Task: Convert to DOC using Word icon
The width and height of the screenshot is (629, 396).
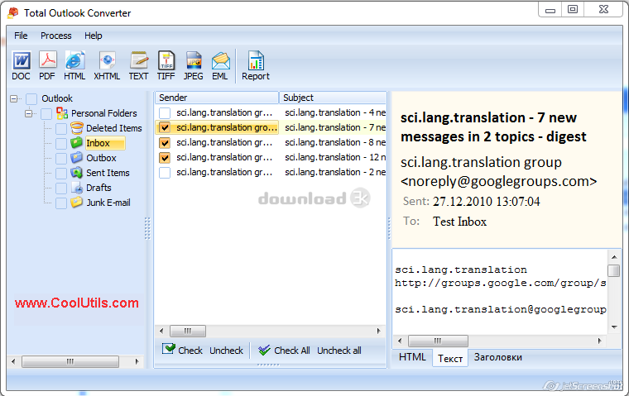Action: [22, 61]
